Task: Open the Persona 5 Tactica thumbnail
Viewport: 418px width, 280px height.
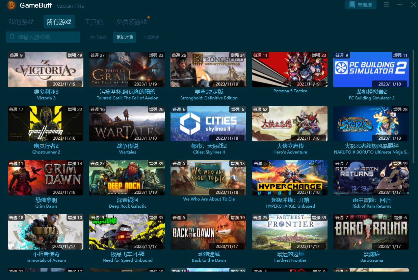Action: [290, 69]
